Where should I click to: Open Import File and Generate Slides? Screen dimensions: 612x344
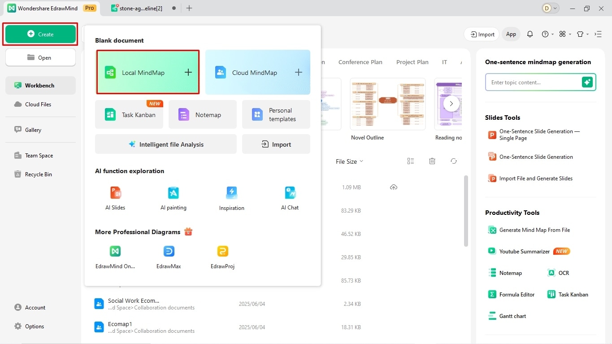pos(530,178)
